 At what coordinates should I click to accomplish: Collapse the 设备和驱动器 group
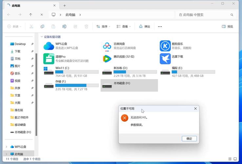click(42, 37)
